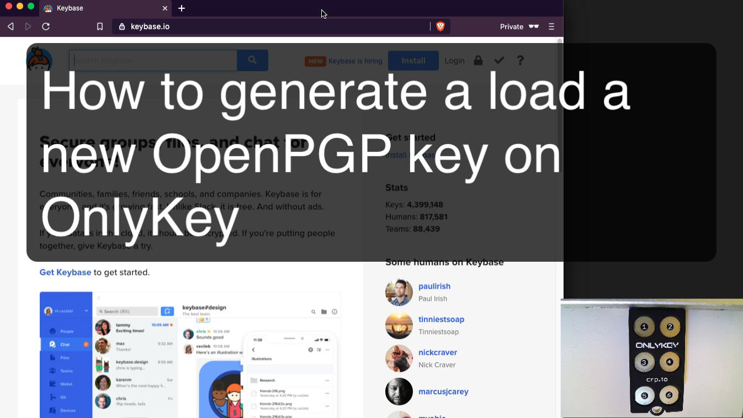Click marcusjcarey's avatar photo
The image size is (743, 418).
[x=399, y=391]
